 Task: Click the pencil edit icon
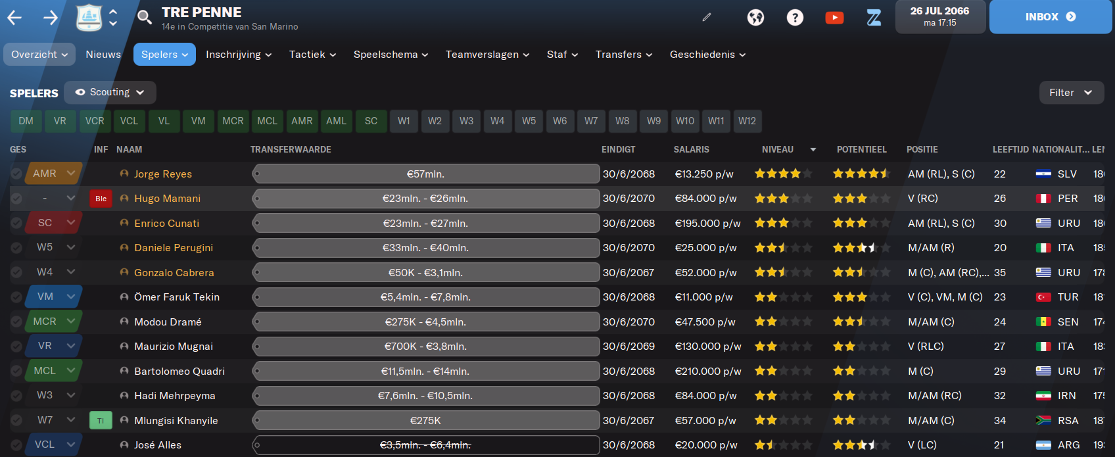[707, 17]
